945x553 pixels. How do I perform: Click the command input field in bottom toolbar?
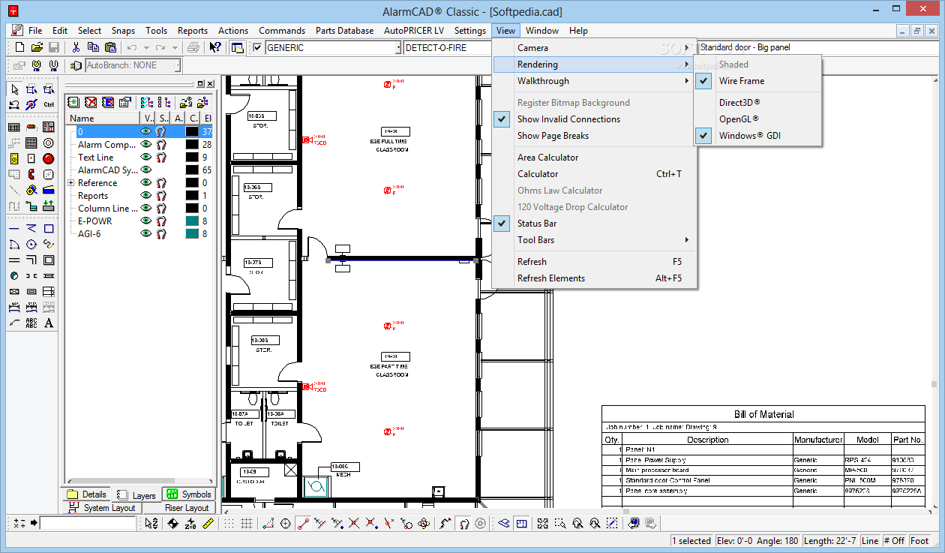88,523
